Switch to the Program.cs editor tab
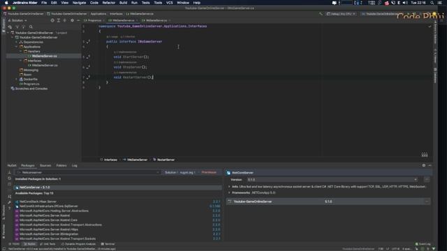Image resolution: width=447 pixels, height=251 pixels. (x=94, y=20)
